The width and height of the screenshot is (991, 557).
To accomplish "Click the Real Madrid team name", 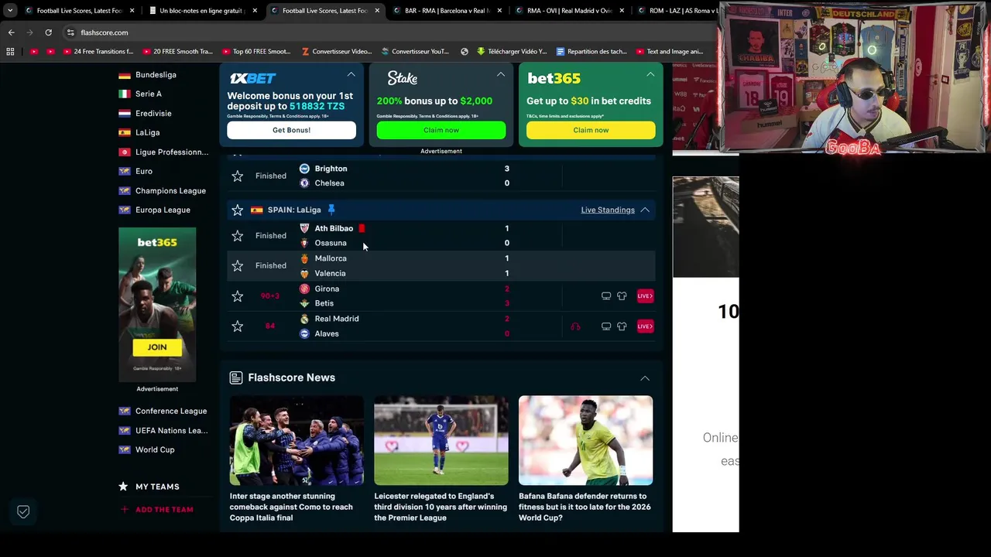I will click(x=337, y=319).
